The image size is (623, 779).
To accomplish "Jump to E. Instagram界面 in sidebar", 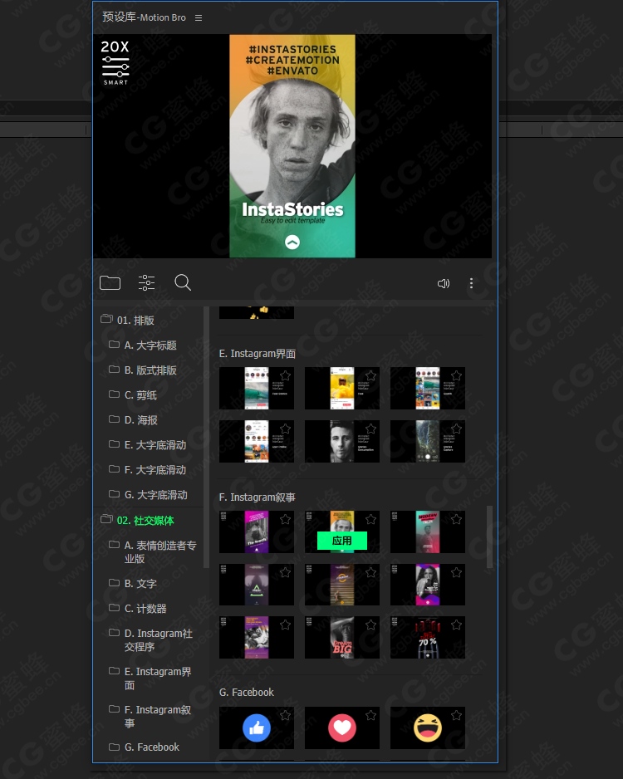I will pos(158,679).
